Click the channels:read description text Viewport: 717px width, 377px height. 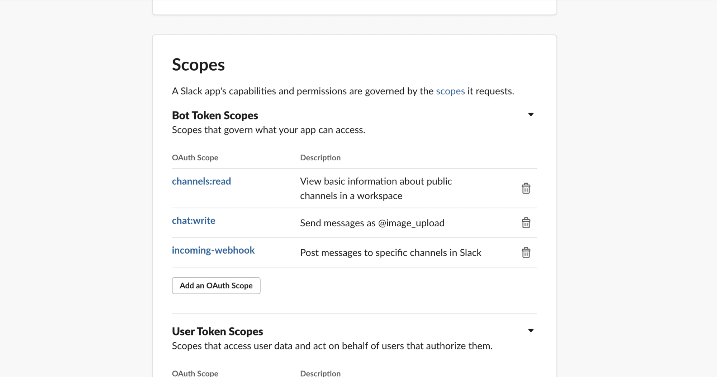[x=376, y=189]
